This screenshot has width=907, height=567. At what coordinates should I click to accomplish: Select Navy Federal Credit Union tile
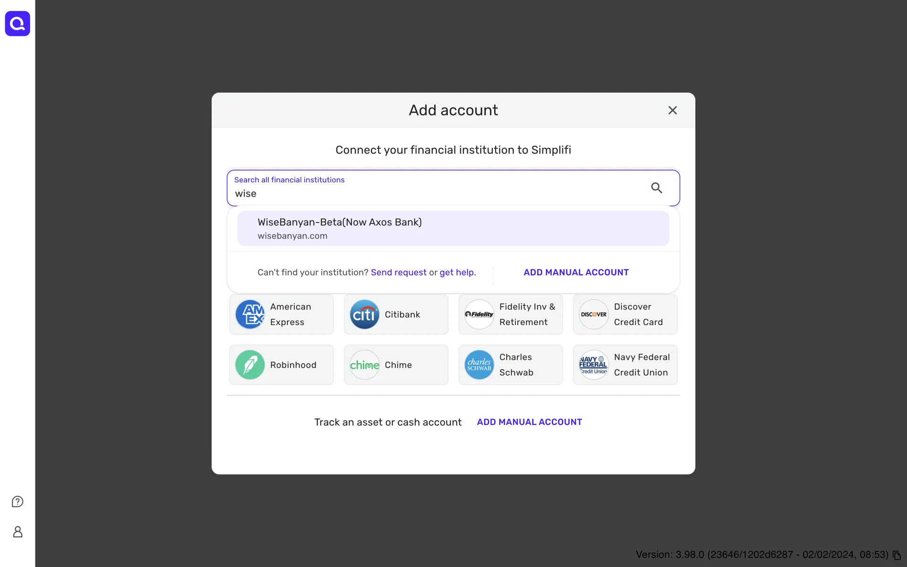[625, 365]
